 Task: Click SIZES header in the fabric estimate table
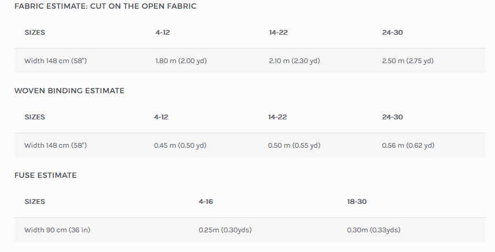(35, 32)
